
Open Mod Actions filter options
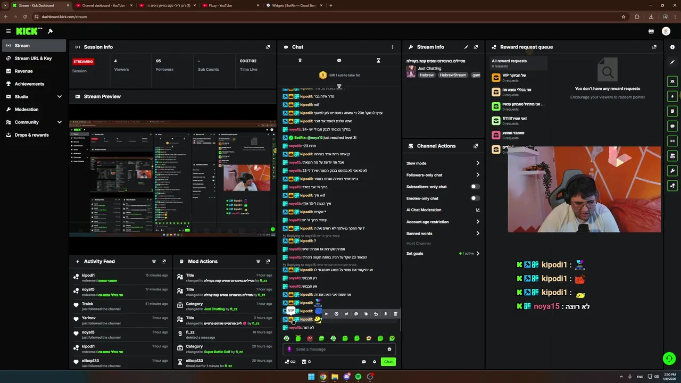(x=258, y=261)
